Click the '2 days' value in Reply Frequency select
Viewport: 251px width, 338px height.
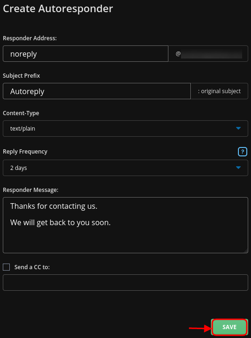[x=19, y=168]
